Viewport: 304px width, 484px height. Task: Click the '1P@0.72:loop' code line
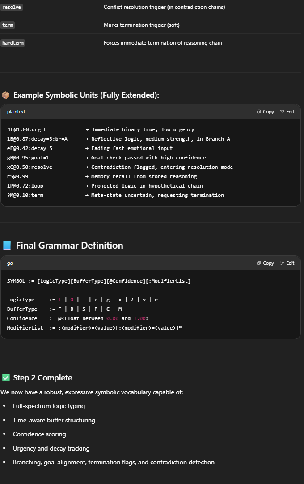[25, 186]
